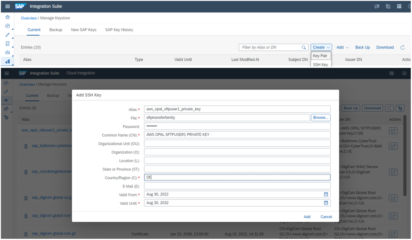Open the app grid launcher icon
The height and width of the screenshot is (240, 412).
click(399, 6)
